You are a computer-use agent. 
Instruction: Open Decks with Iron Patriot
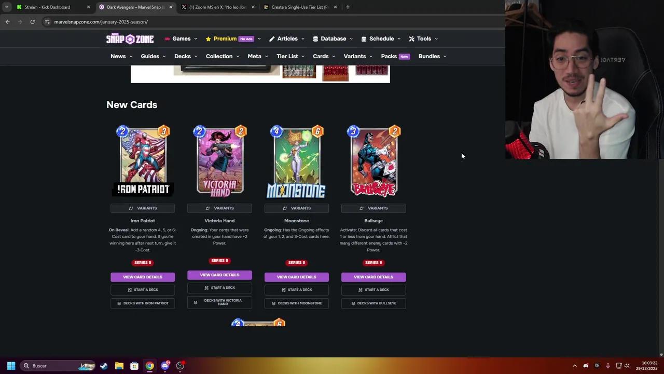pyautogui.click(x=143, y=303)
